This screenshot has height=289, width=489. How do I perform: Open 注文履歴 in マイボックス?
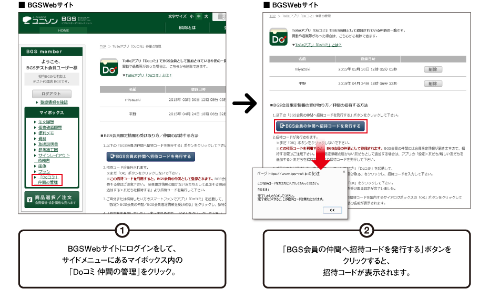pyautogui.click(x=46, y=122)
